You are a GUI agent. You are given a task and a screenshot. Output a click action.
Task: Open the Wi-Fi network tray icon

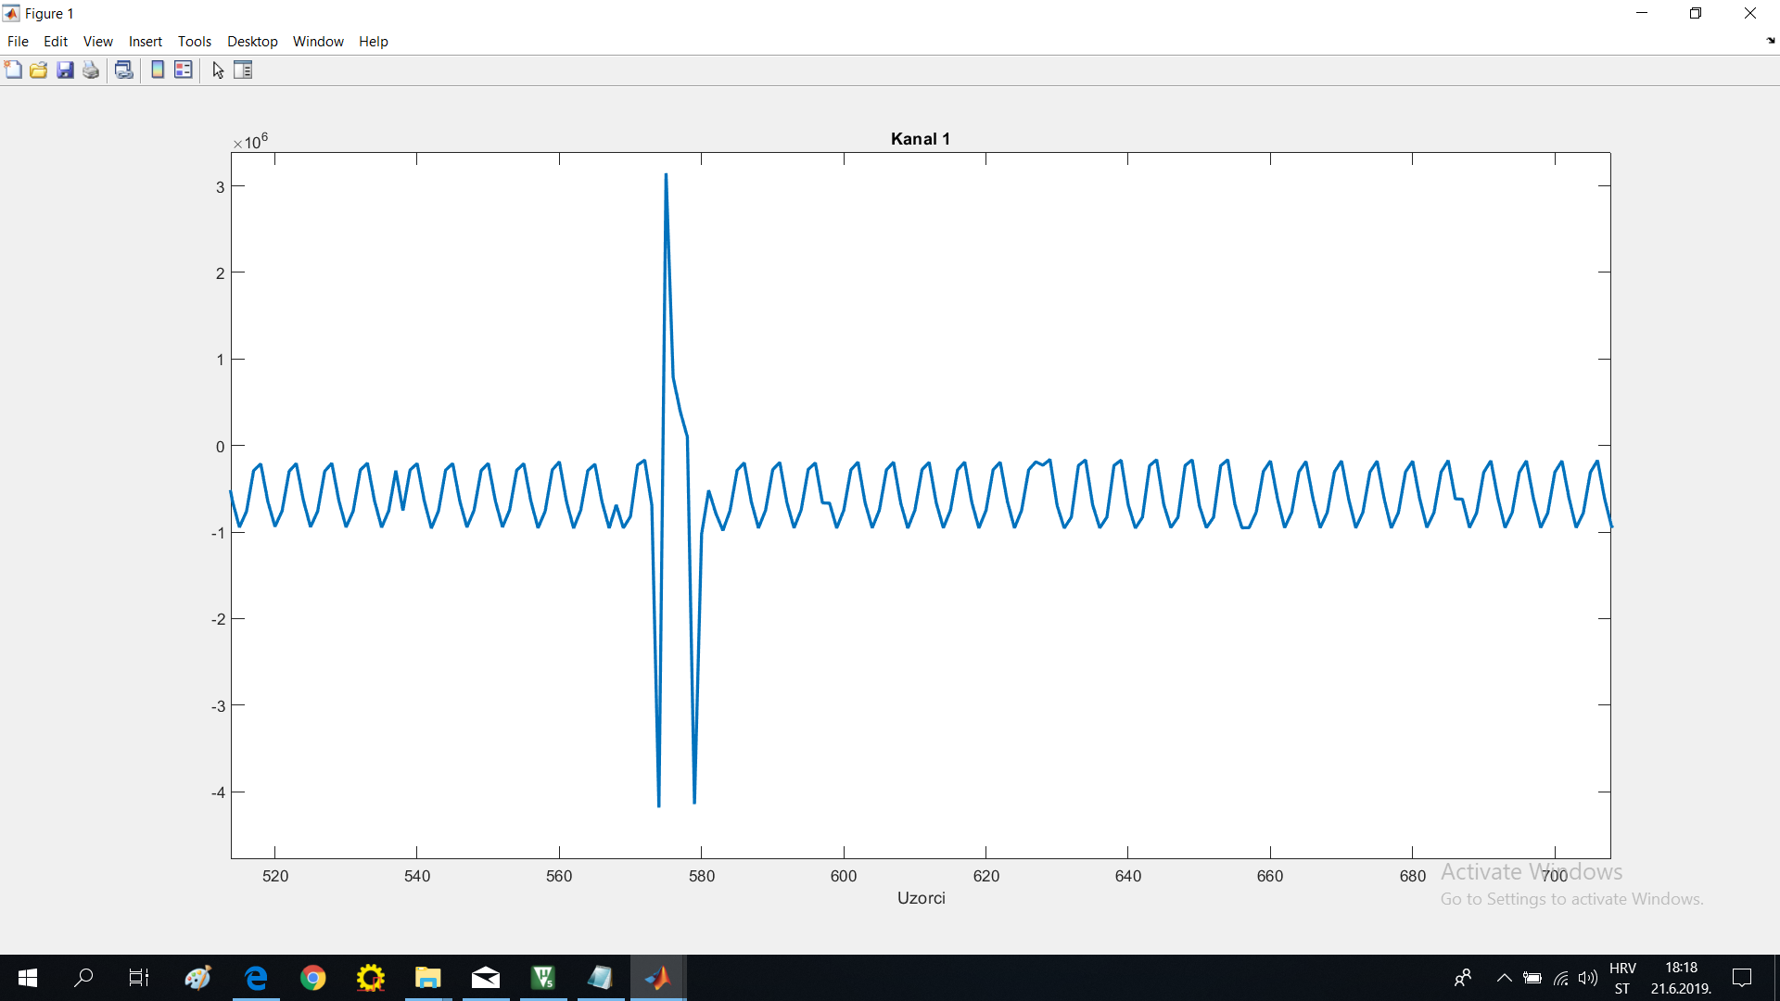click(x=1561, y=978)
